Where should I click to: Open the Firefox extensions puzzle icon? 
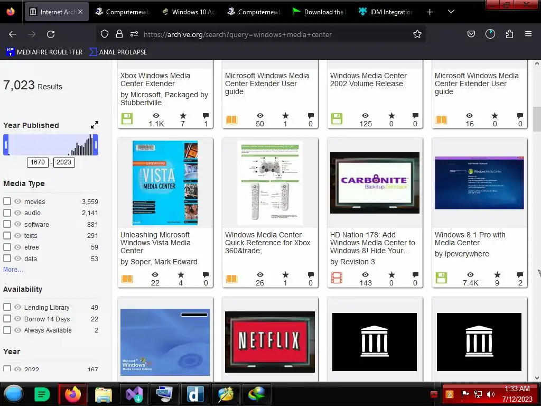pyautogui.click(x=509, y=34)
